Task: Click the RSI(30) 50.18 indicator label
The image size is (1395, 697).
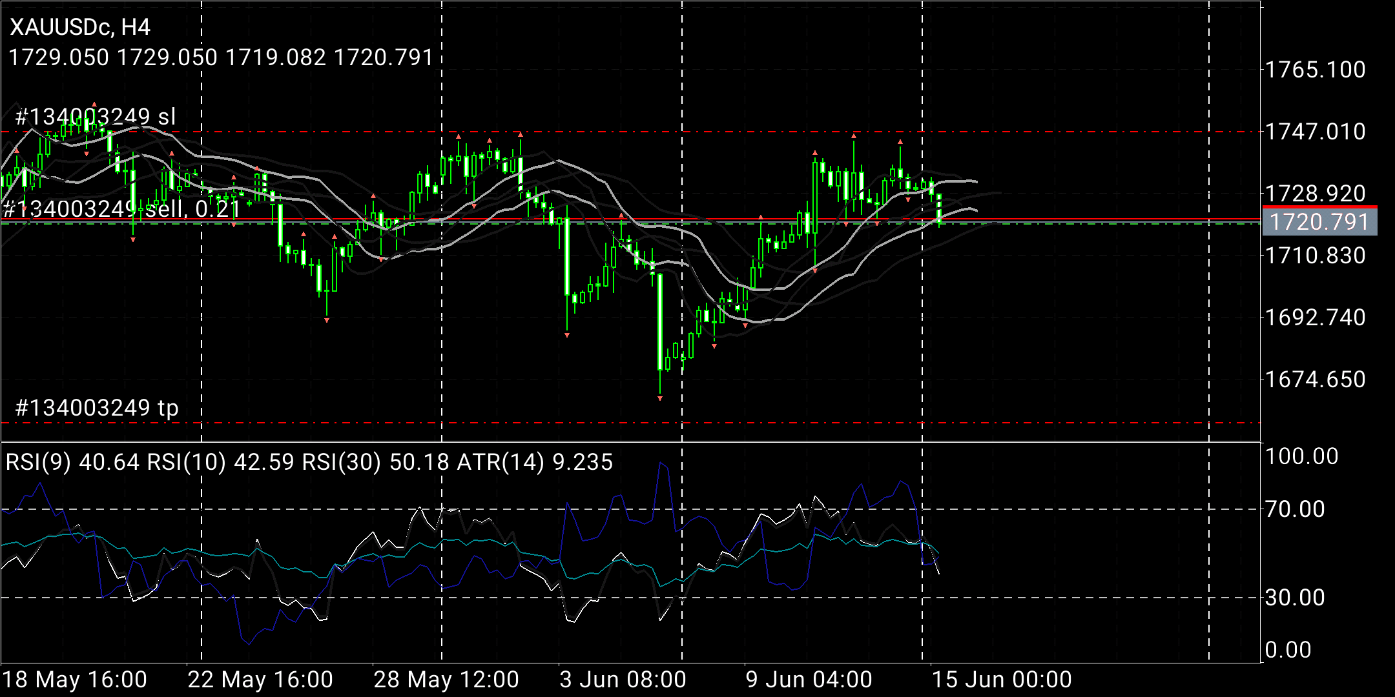Action: tap(377, 462)
